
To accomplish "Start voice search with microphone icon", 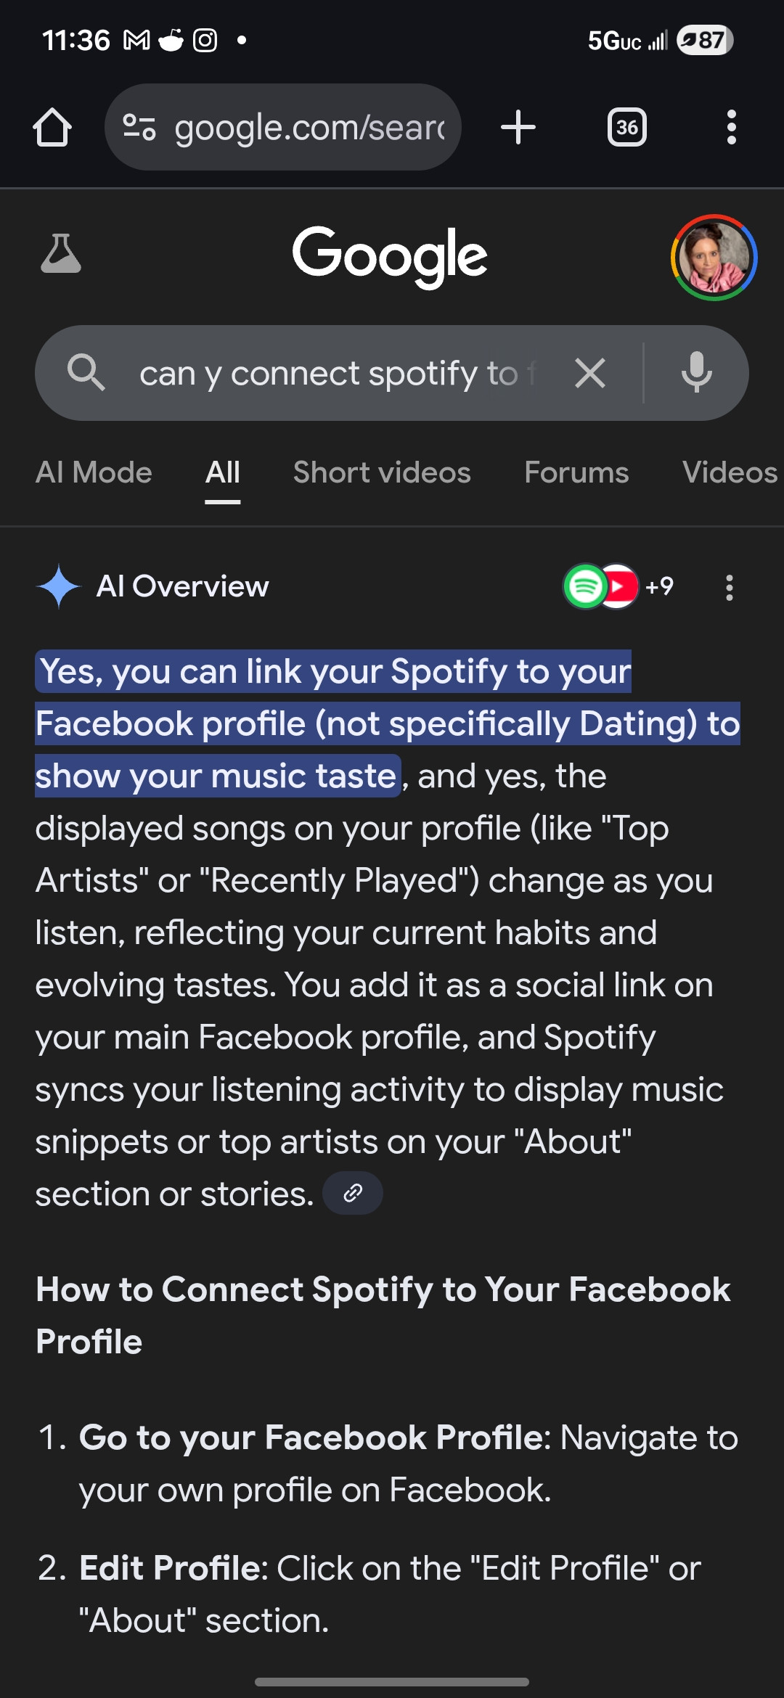I will coord(696,372).
